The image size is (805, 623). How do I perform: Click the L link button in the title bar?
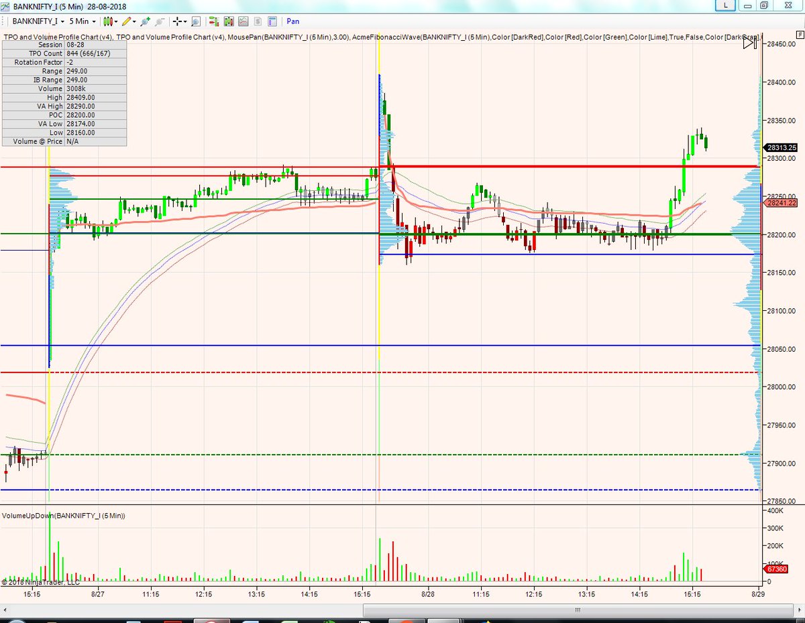pos(724,5)
